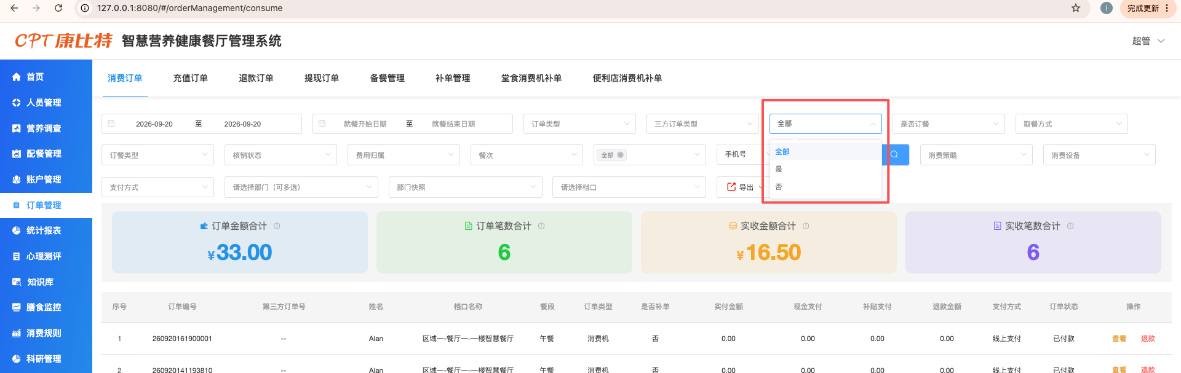The height and width of the screenshot is (373, 1181).
Task: Open the 消费策略 dropdown
Action: [x=976, y=155]
